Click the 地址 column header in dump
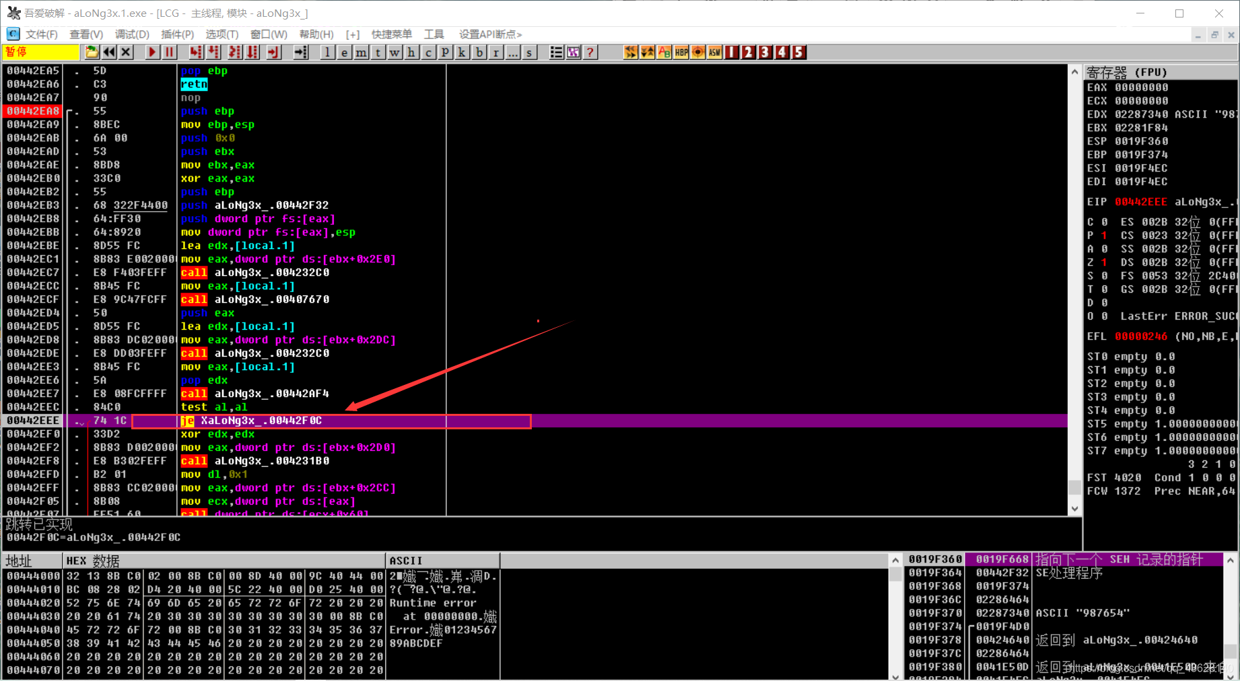 32,561
